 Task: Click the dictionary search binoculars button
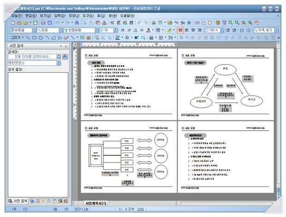click(65, 56)
